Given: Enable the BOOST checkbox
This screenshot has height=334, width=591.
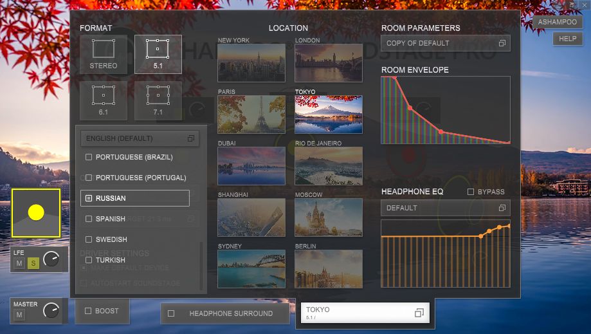Looking at the screenshot, I should pos(88,311).
